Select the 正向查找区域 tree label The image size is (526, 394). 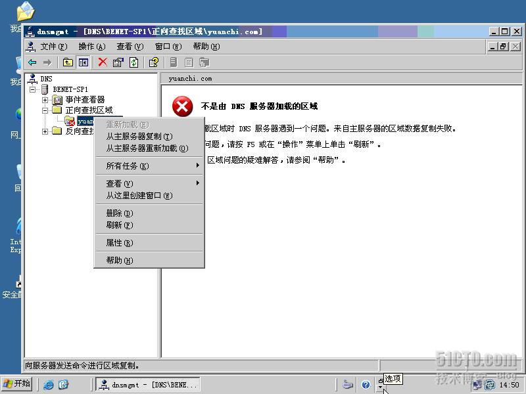89,110
